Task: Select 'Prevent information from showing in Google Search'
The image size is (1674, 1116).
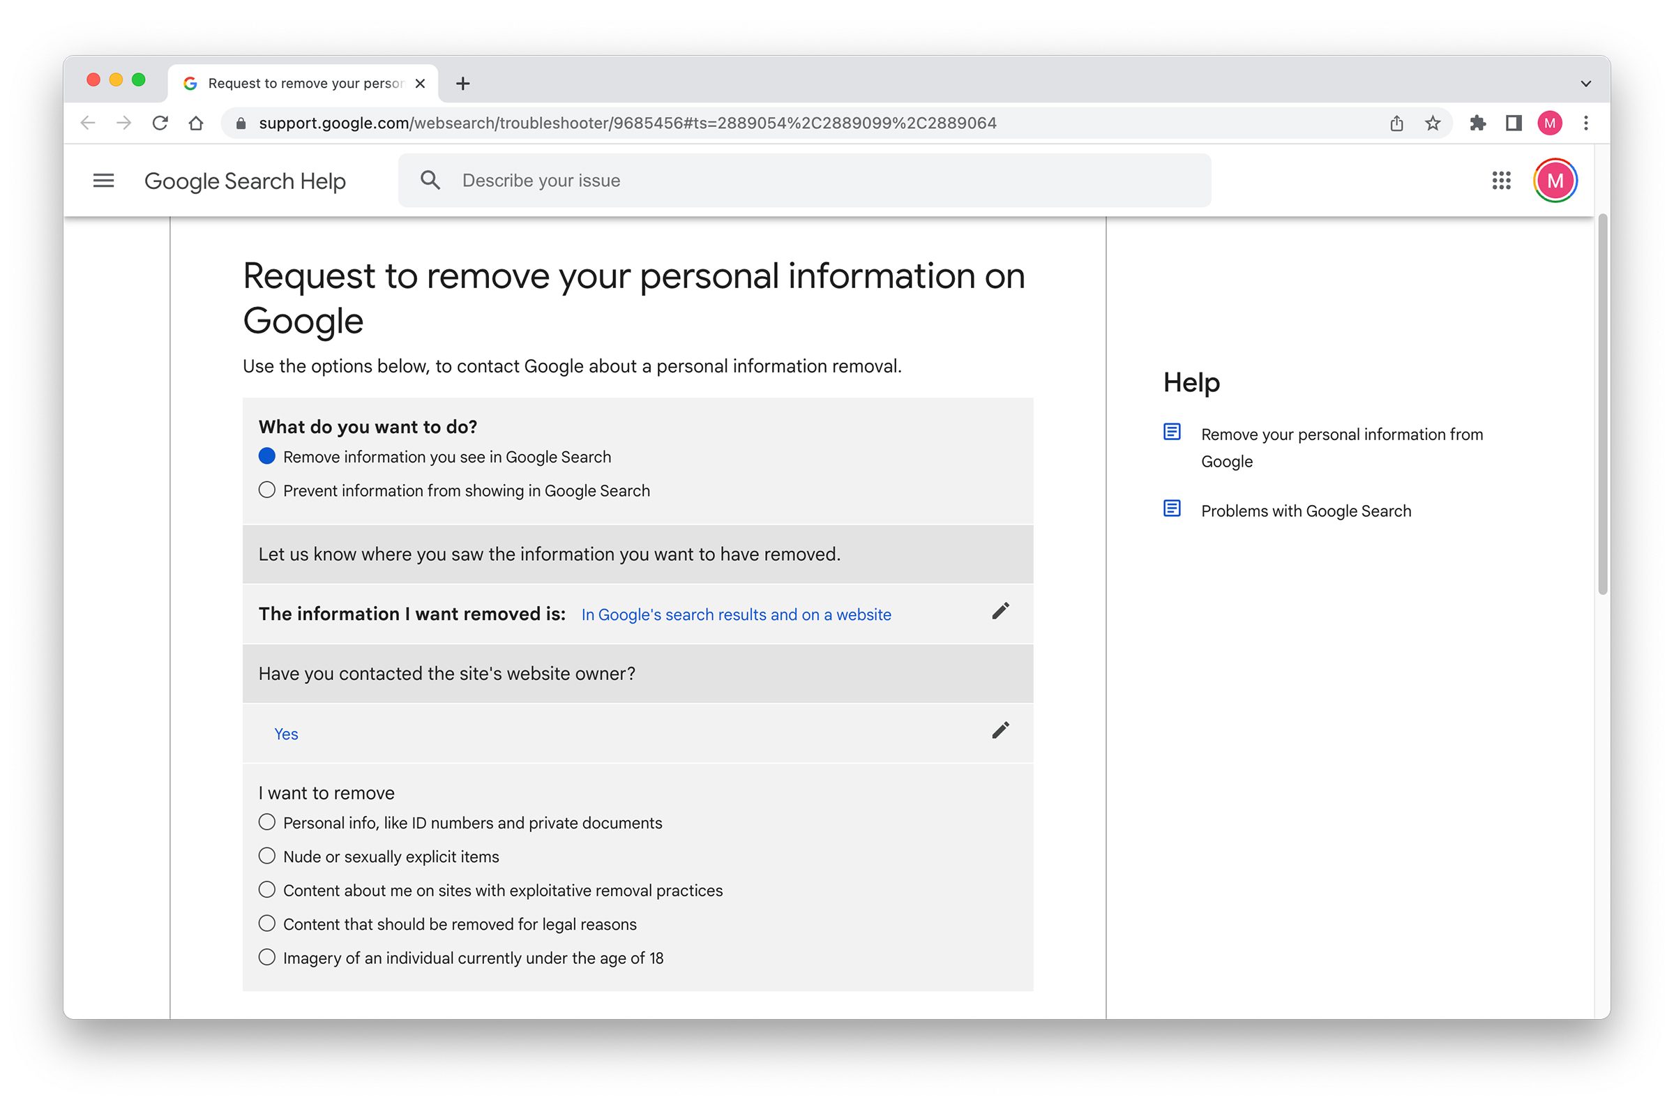Action: click(x=266, y=490)
